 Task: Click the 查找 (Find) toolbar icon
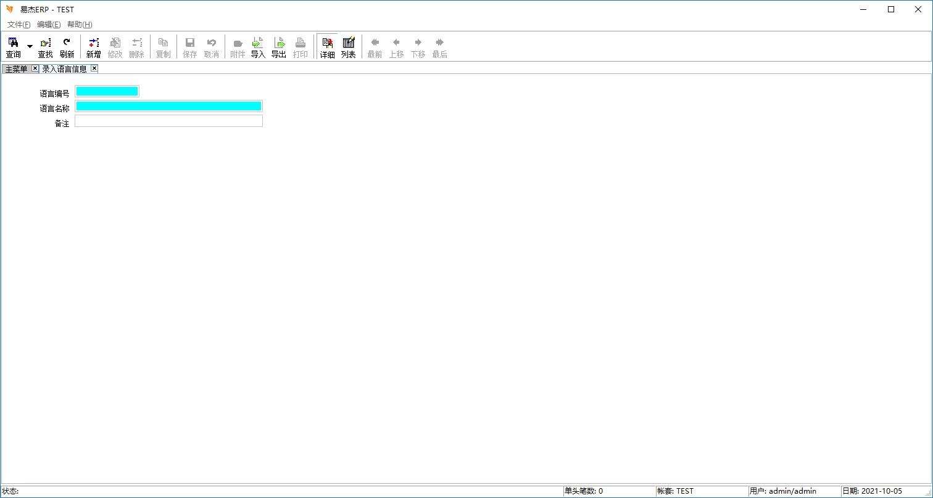46,47
